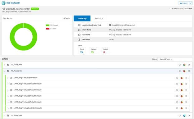This screenshot has height=119, width=194.
Task: Click the link icon in the placeOrder.testsuite row
Action: tap(186, 108)
